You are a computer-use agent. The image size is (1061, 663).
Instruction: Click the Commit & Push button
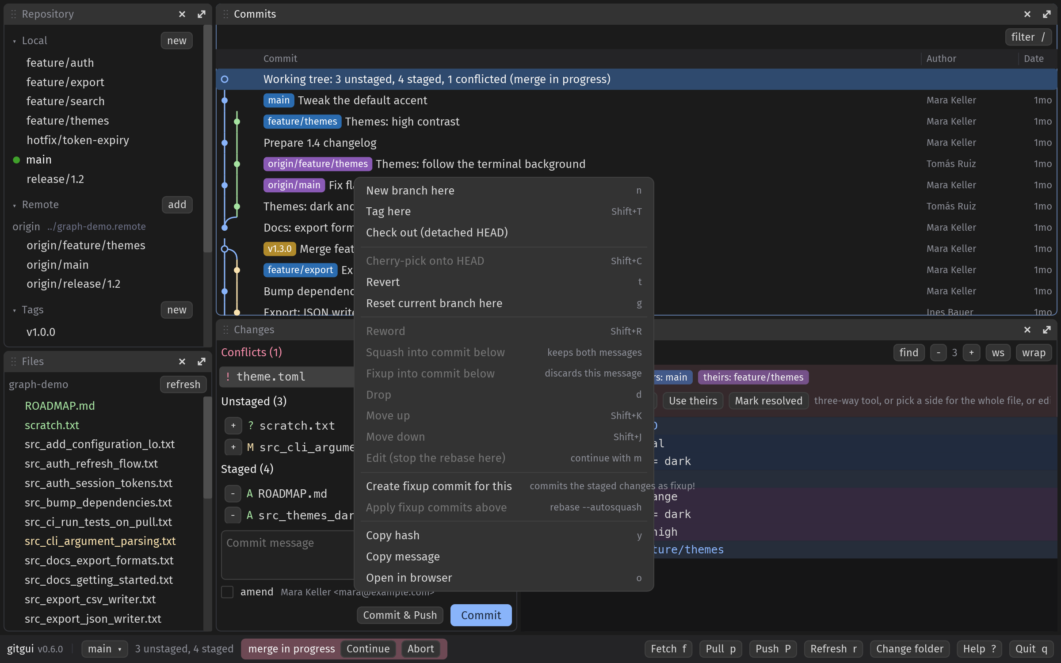(400, 615)
